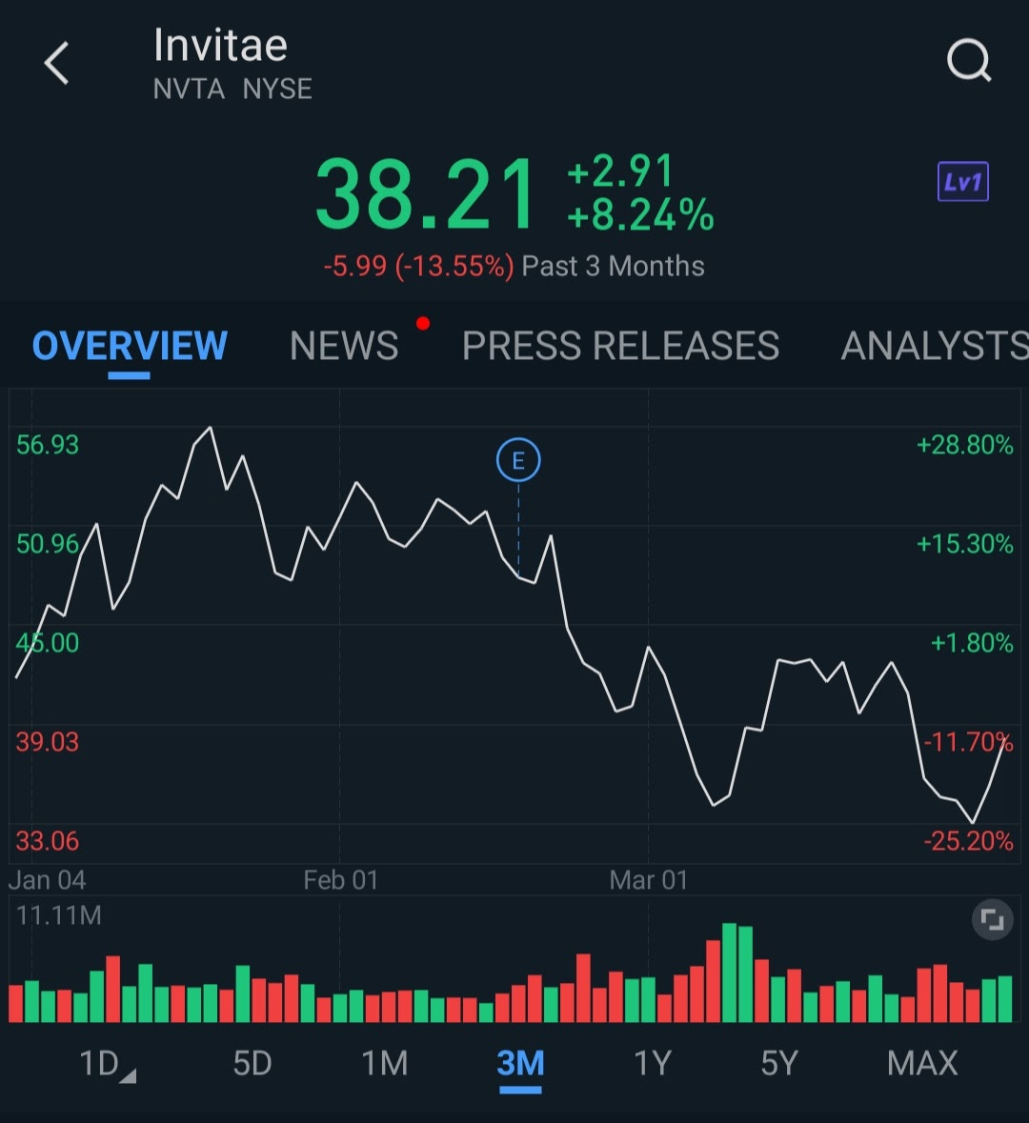Tap the +1.80% percent axis label

[973, 643]
